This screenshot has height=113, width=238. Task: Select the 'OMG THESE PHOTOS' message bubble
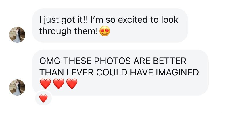click(x=120, y=72)
